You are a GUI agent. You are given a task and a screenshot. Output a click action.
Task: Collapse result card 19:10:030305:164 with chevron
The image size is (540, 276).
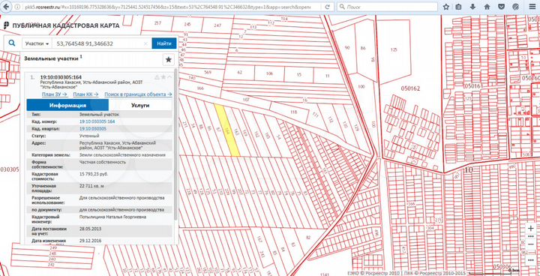[x=169, y=76]
